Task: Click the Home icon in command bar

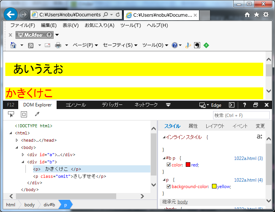Action: tap(13, 45)
